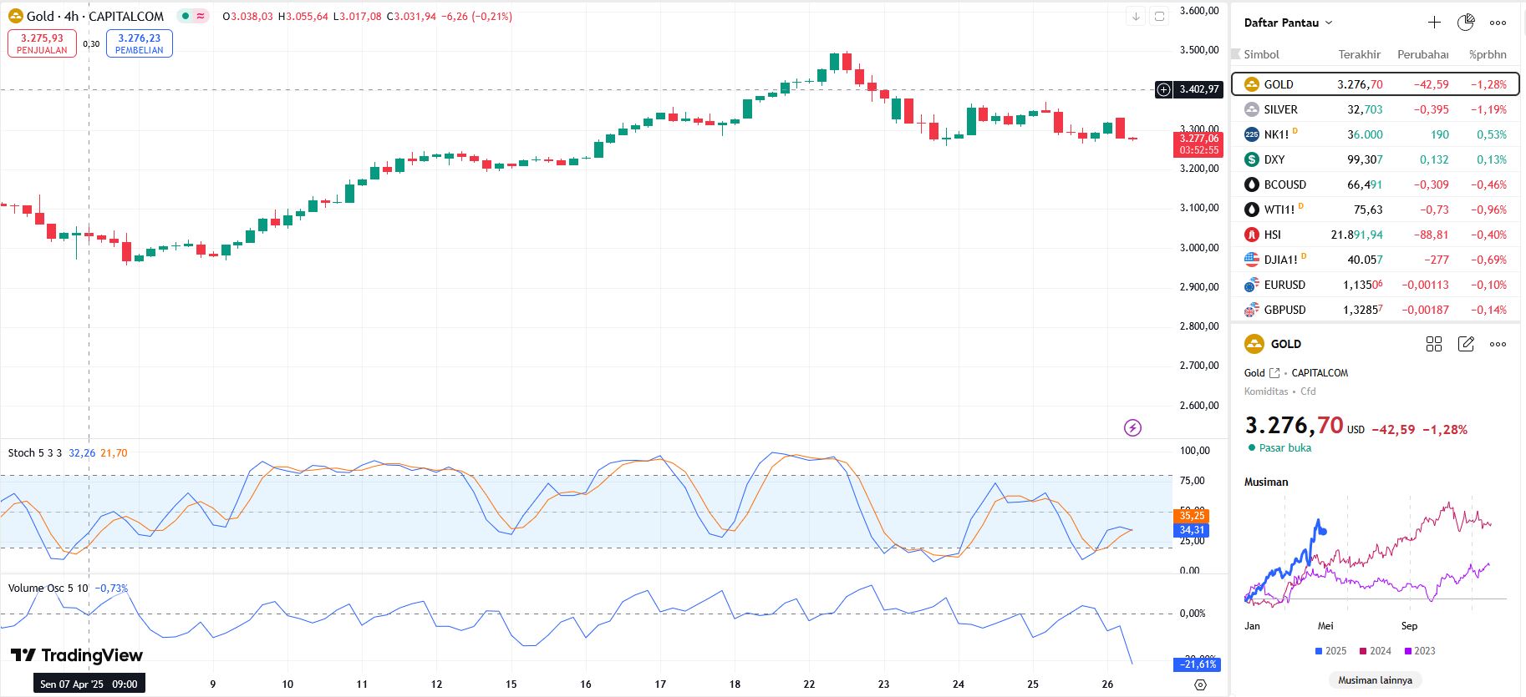Image resolution: width=1526 pixels, height=697 pixels.
Task: Click the edit note icon beside GOLD
Action: (1466, 344)
